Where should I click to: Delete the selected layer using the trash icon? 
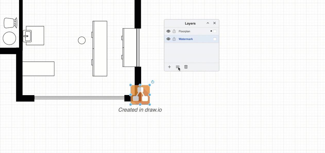[x=186, y=67]
